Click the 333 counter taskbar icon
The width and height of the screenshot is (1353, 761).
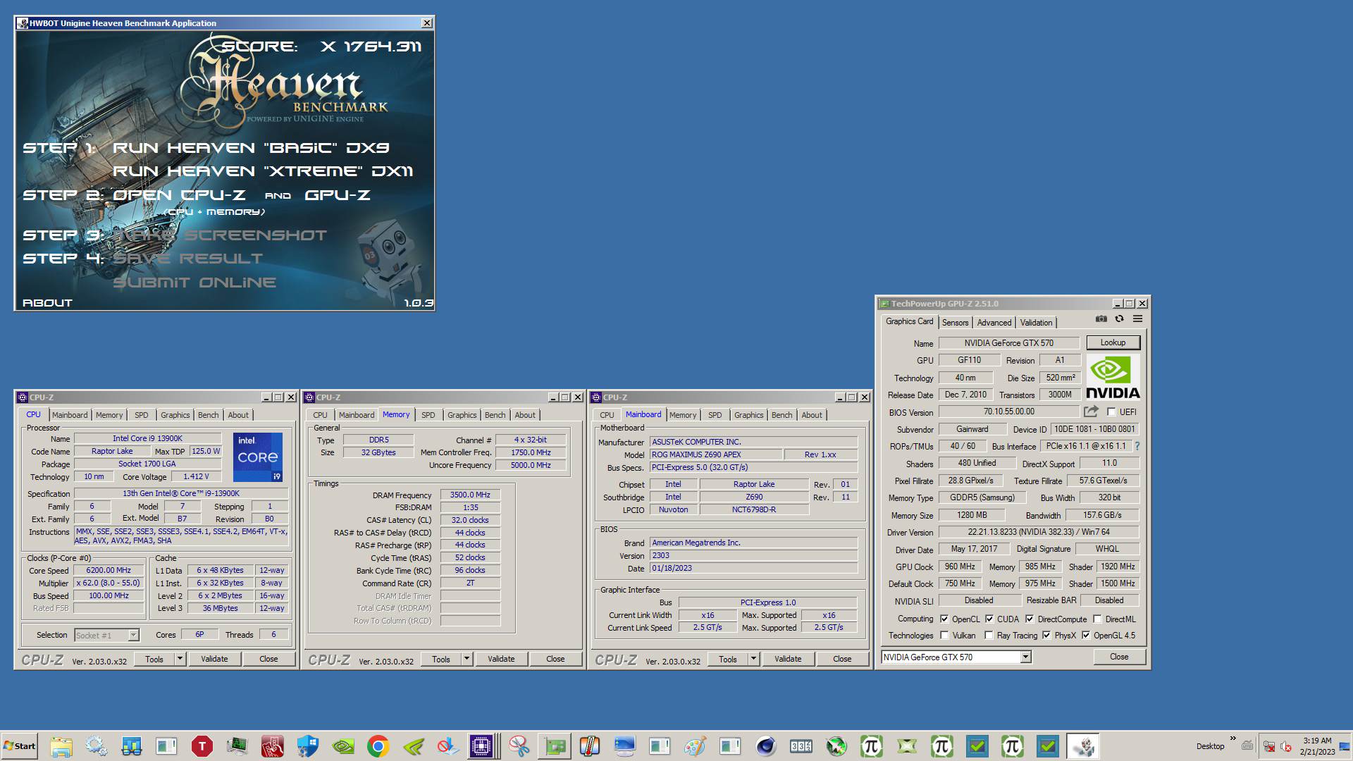801,746
